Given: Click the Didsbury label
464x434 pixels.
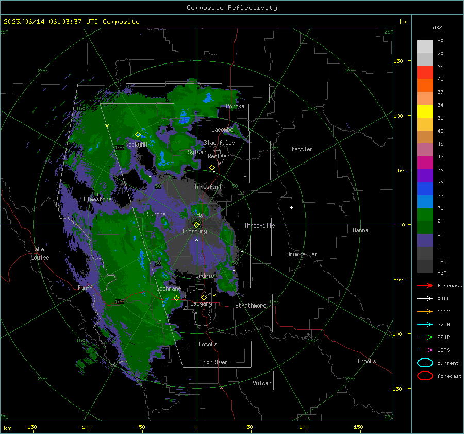Looking at the screenshot, I should (x=194, y=231).
